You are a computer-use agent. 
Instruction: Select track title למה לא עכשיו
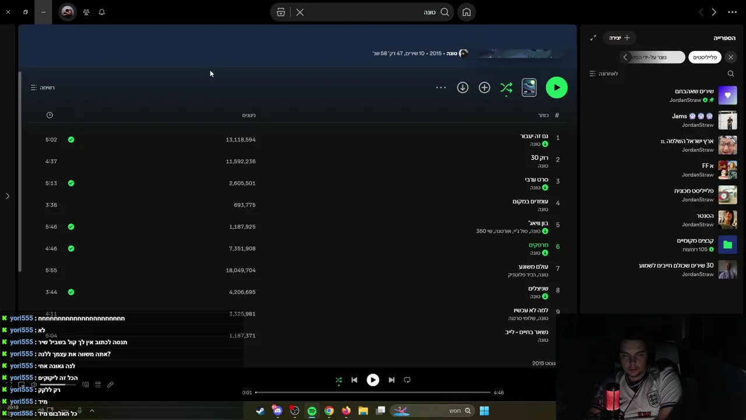pyautogui.click(x=531, y=310)
